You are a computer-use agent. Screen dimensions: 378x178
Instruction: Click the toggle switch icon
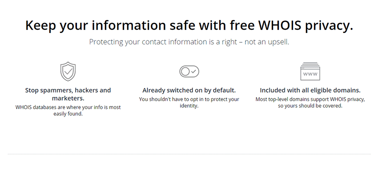tap(189, 71)
